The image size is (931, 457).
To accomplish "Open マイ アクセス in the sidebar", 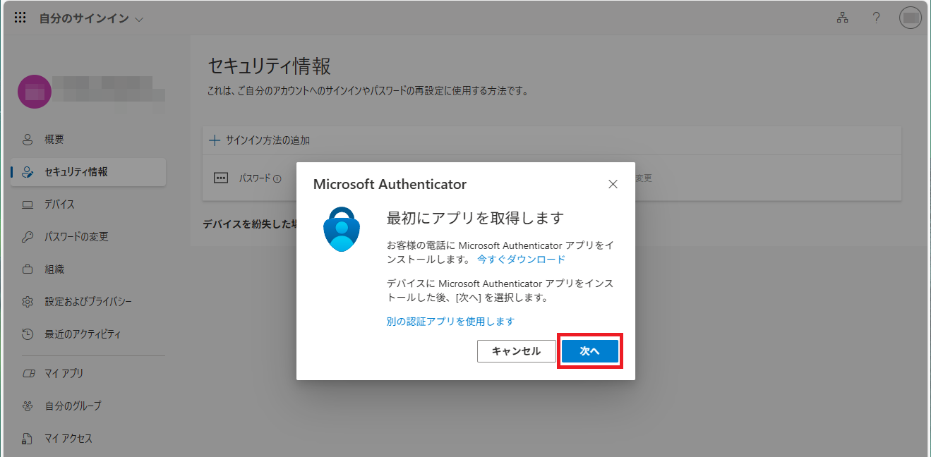I will point(68,439).
